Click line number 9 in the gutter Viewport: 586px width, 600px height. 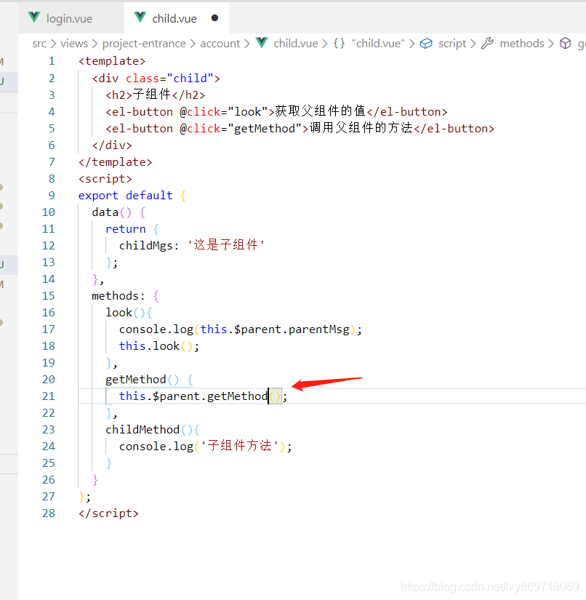coord(52,196)
